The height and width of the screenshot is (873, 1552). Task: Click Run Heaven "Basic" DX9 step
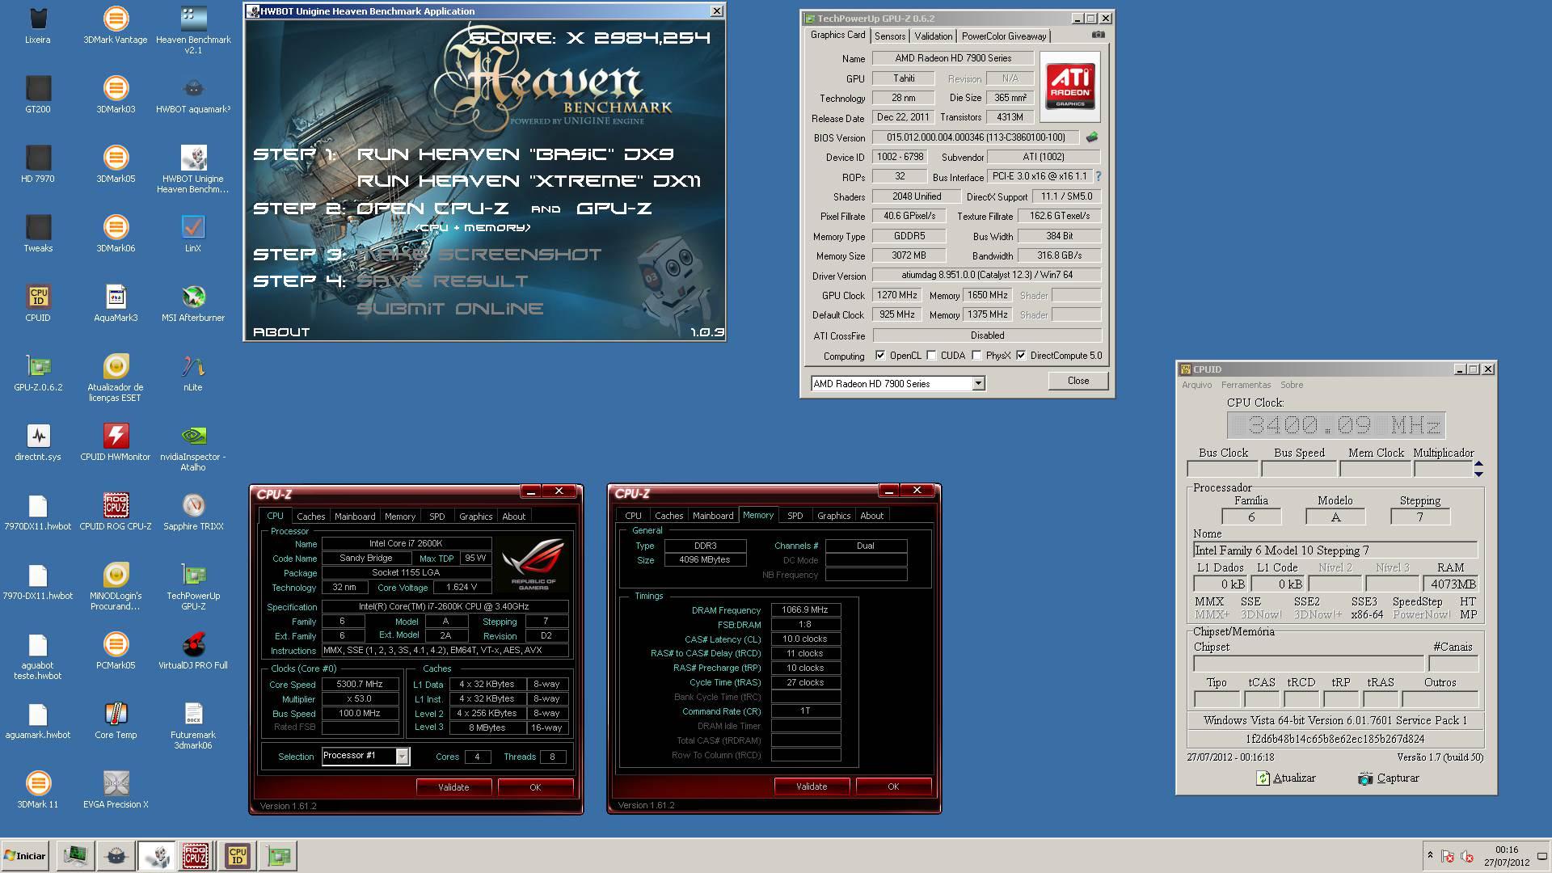click(515, 154)
